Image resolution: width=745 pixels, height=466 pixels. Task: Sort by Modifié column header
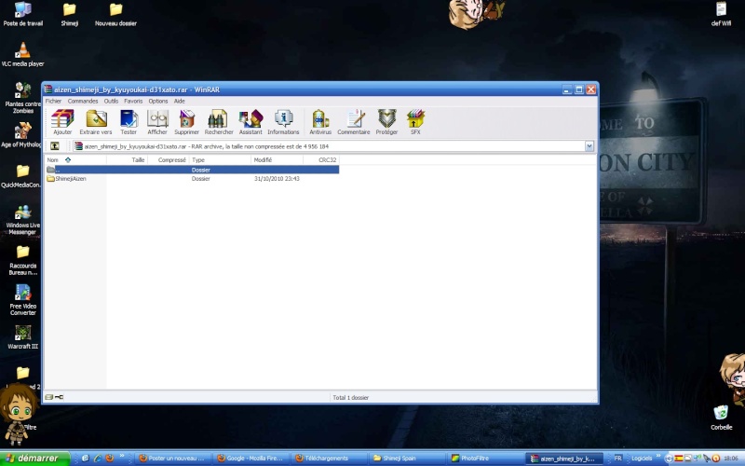[277, 159]
